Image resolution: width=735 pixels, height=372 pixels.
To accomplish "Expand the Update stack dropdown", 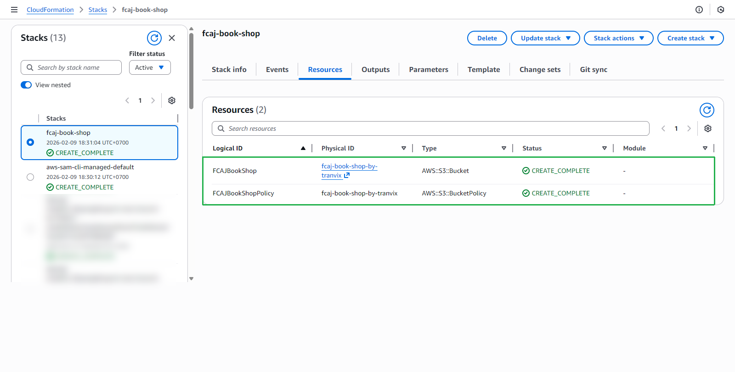I will click(545, 38).
